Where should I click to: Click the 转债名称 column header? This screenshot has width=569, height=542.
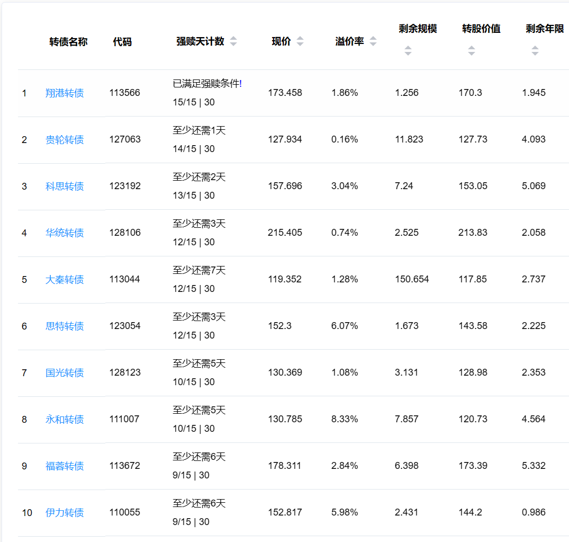tap(68, 42)
